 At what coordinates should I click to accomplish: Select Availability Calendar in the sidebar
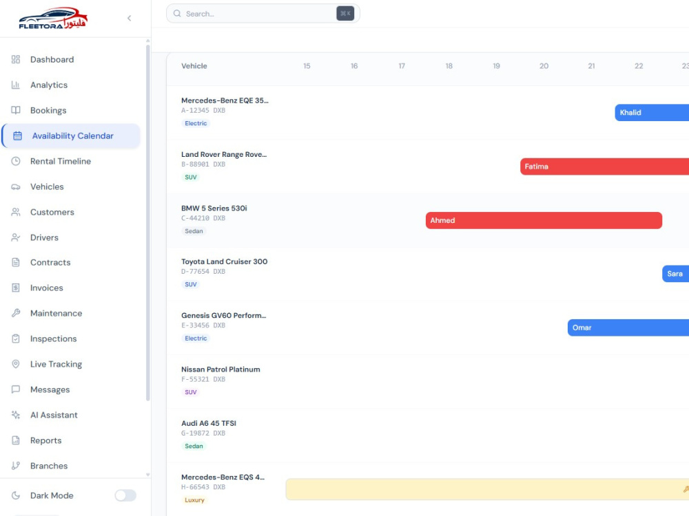coord(71,136)
